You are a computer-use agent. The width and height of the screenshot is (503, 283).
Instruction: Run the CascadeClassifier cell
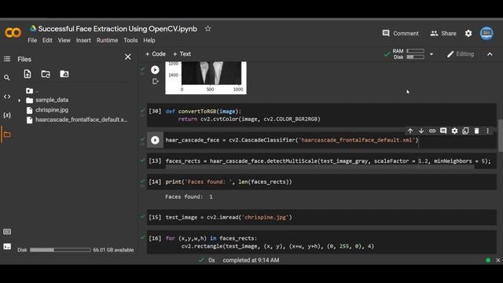(x=155, y=140)
